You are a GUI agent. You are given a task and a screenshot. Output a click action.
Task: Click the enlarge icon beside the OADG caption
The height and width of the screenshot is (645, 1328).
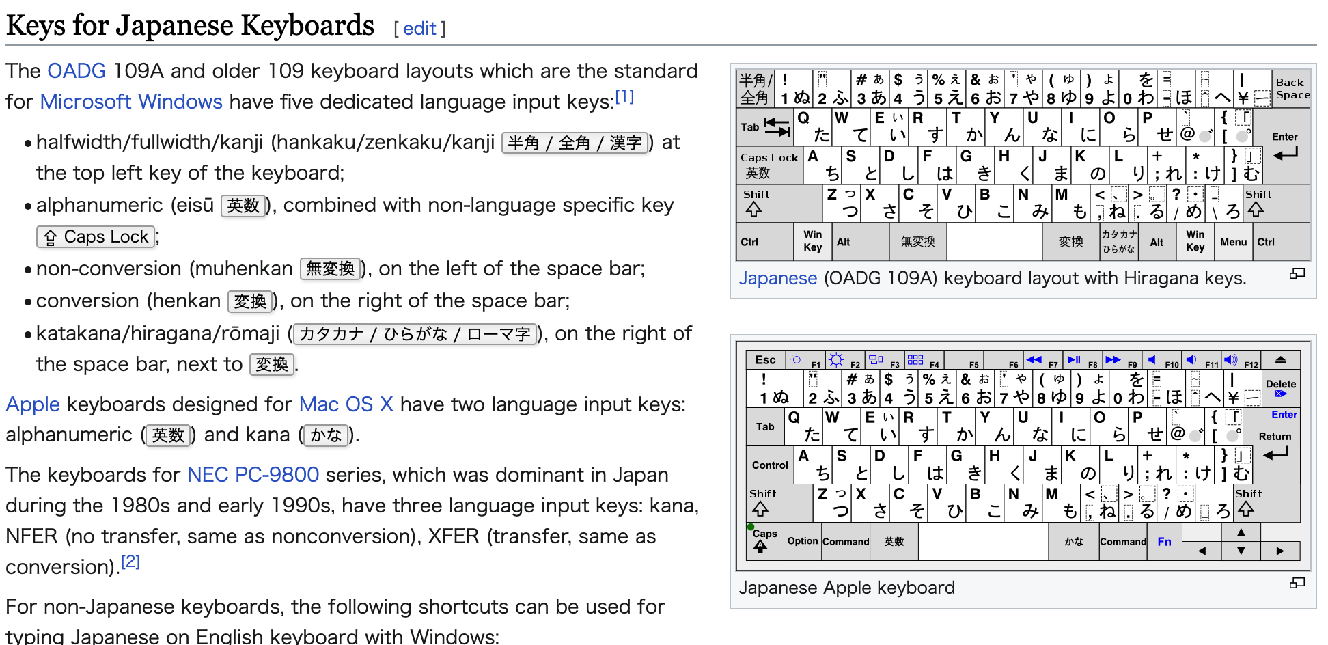click(1297, 273)
